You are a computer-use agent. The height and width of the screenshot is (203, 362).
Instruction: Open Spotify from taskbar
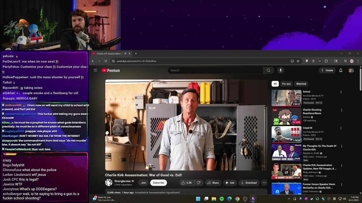pyautogui.click(x=222, y=199)
